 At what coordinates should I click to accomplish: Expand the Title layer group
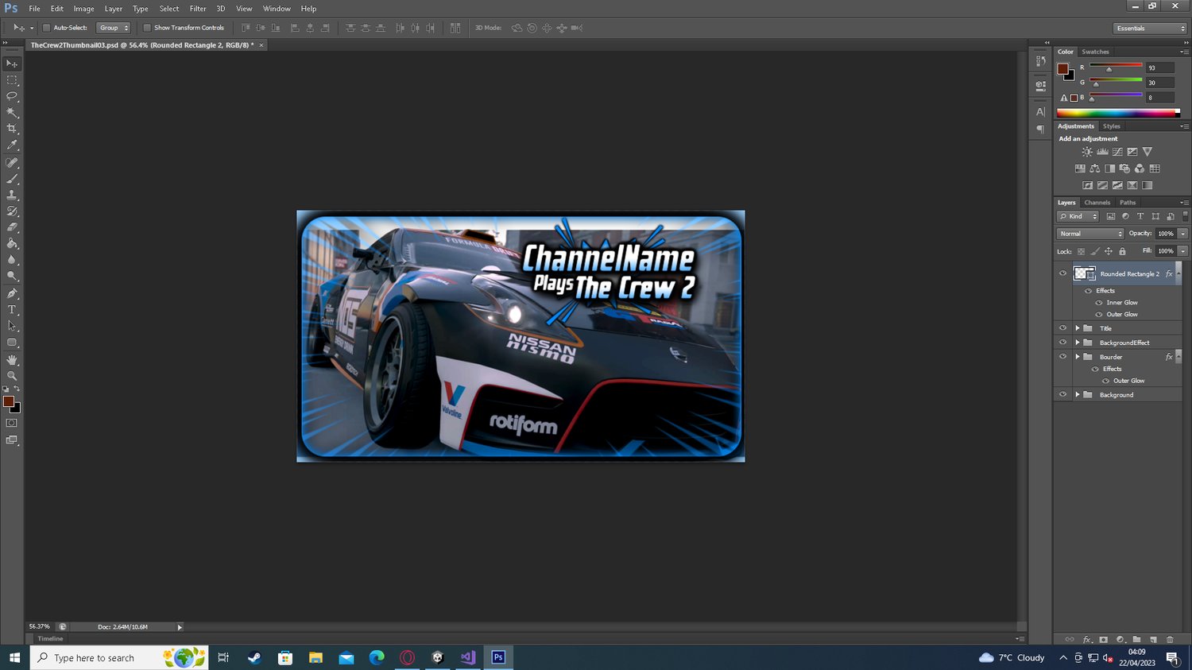pyautogui.click(x=1078, y=328)
